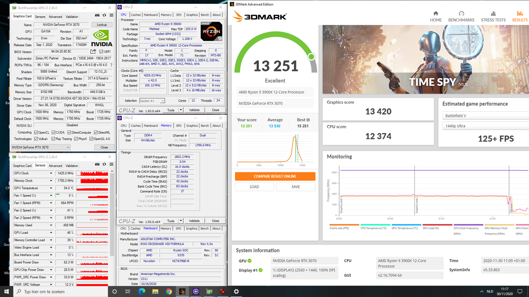Toggle the OpenCL checkbox
This screenshot has width=529, height=297.
click(x=36, y=132)
